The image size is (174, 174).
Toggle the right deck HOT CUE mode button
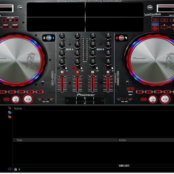tap(130, 89)
